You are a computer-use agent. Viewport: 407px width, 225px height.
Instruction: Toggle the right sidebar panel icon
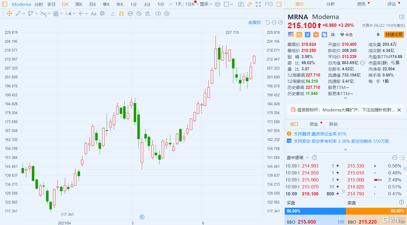point(279,4)
